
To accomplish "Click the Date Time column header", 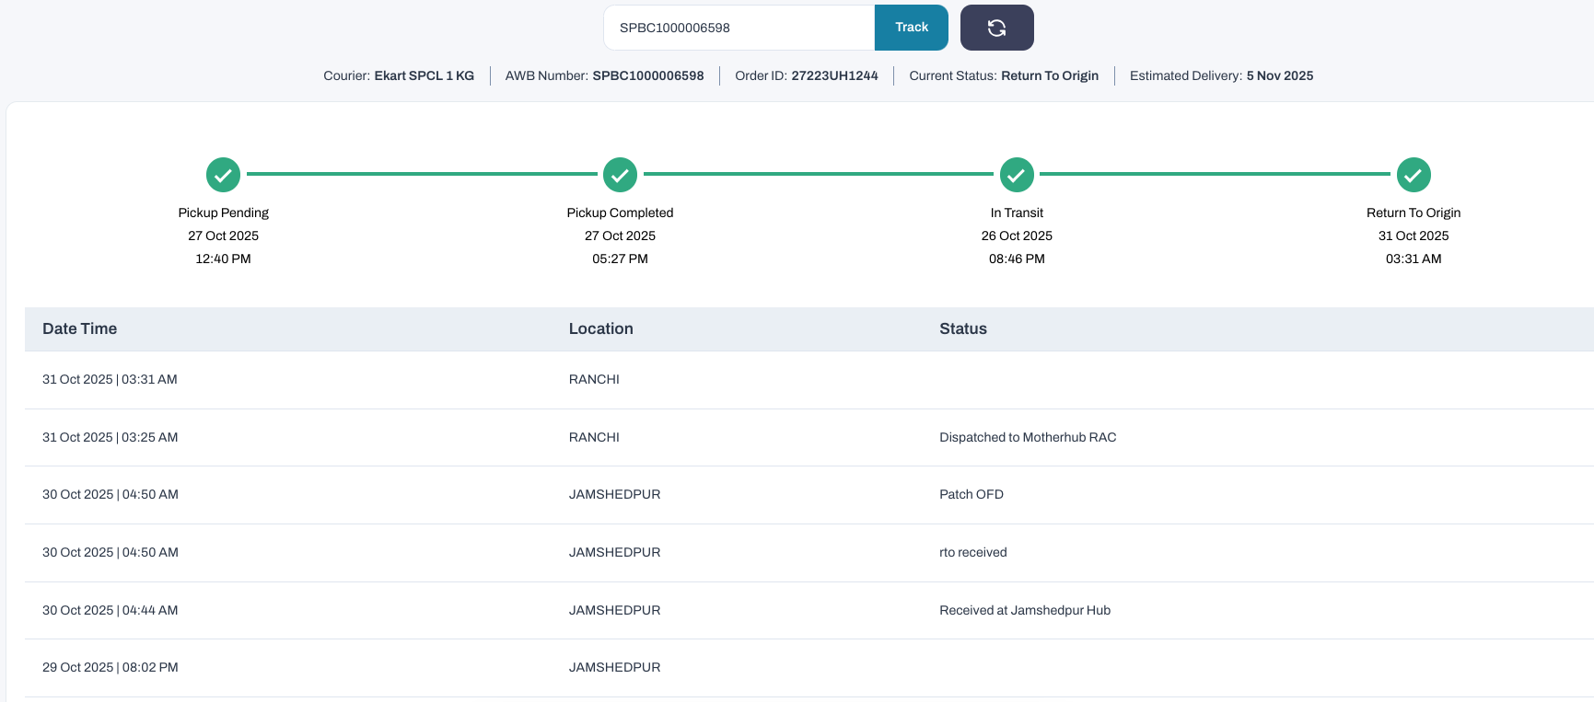I will [79, 328].
